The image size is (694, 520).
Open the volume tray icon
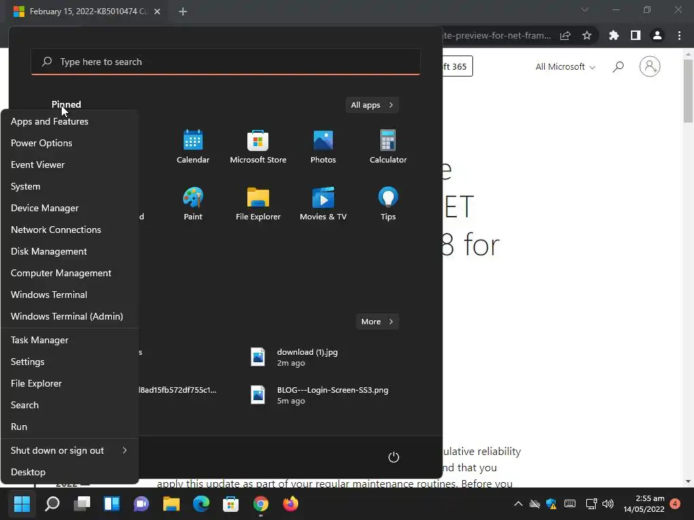point(608,504)
